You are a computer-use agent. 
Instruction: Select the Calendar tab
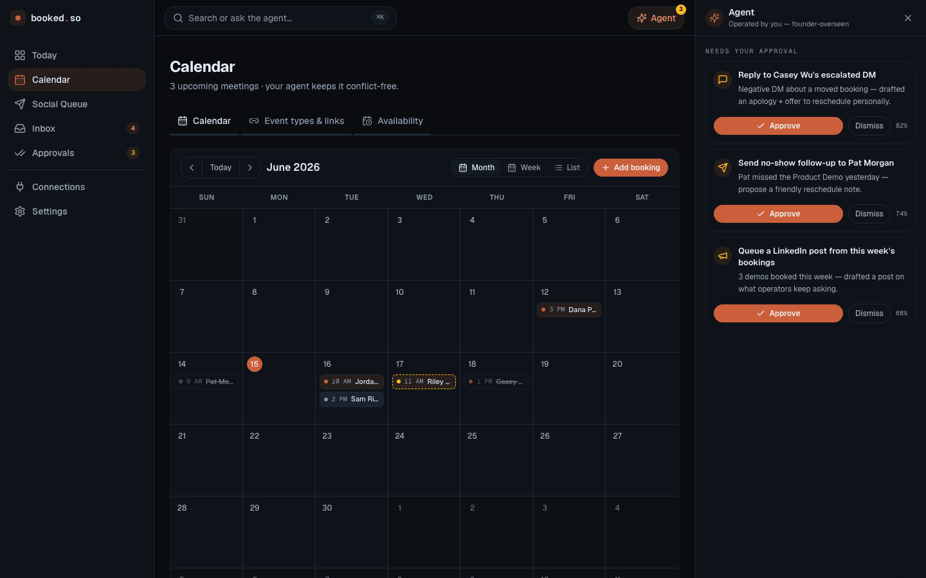[x=204, y=121]
